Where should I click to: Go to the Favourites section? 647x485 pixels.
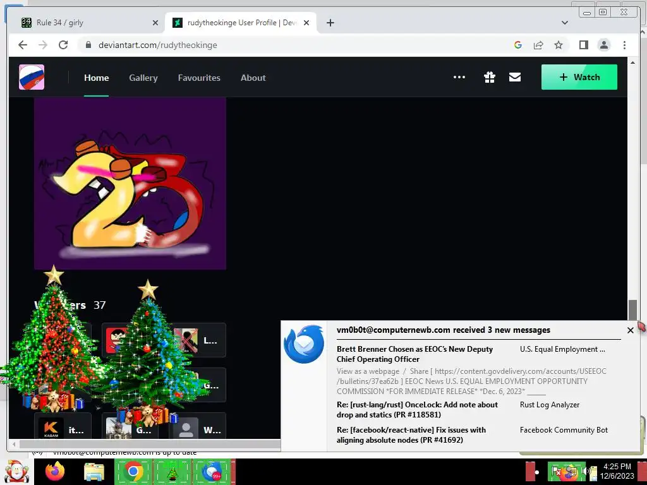click(199, 78)
